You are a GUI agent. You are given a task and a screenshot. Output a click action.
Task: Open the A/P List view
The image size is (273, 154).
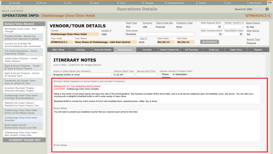tap(41, 3)
